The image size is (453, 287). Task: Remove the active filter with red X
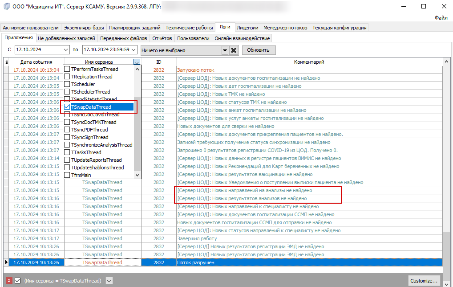point(9,281)
